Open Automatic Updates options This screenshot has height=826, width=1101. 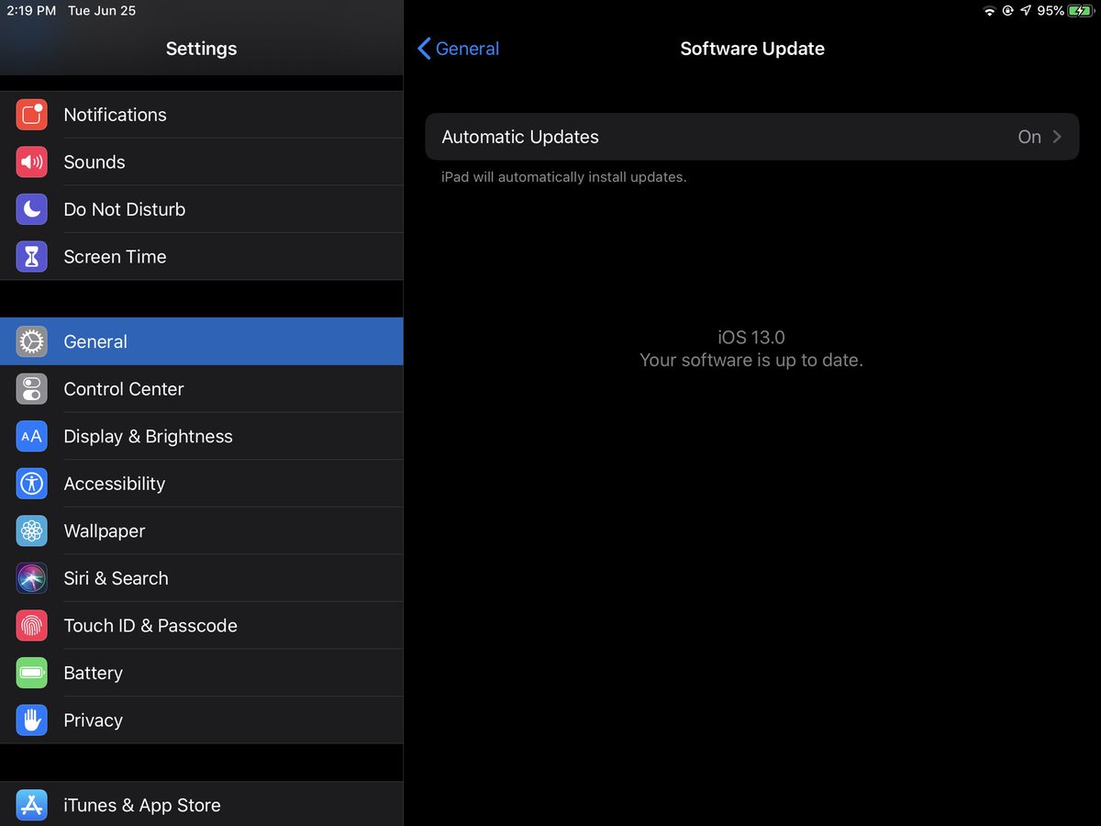[752, 137]
